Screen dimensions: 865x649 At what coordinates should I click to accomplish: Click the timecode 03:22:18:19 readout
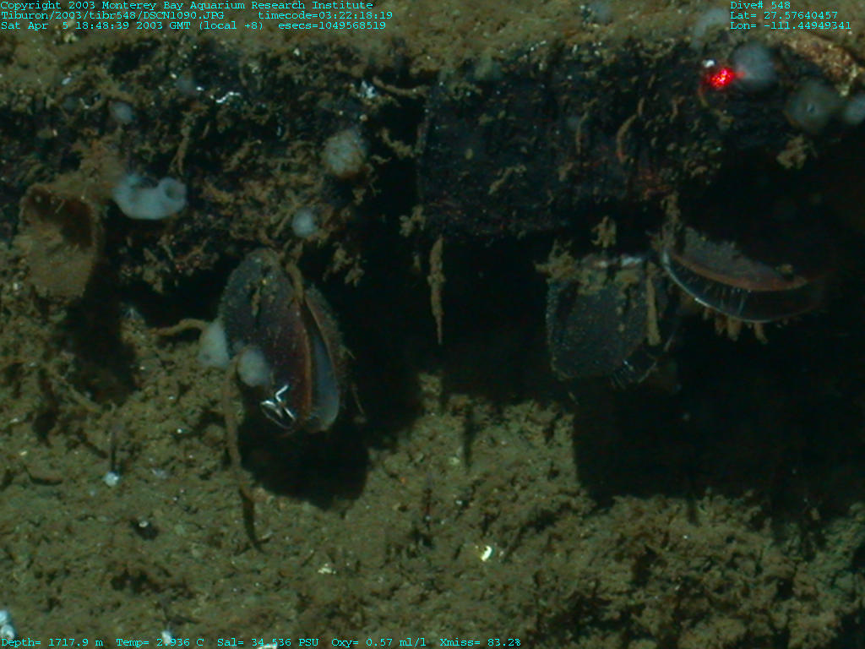[325, 15]
